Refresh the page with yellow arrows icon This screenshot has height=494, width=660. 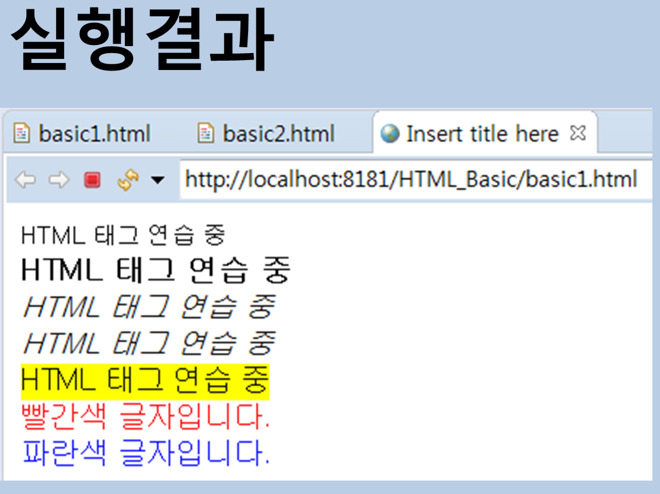[x=128, y=180]
